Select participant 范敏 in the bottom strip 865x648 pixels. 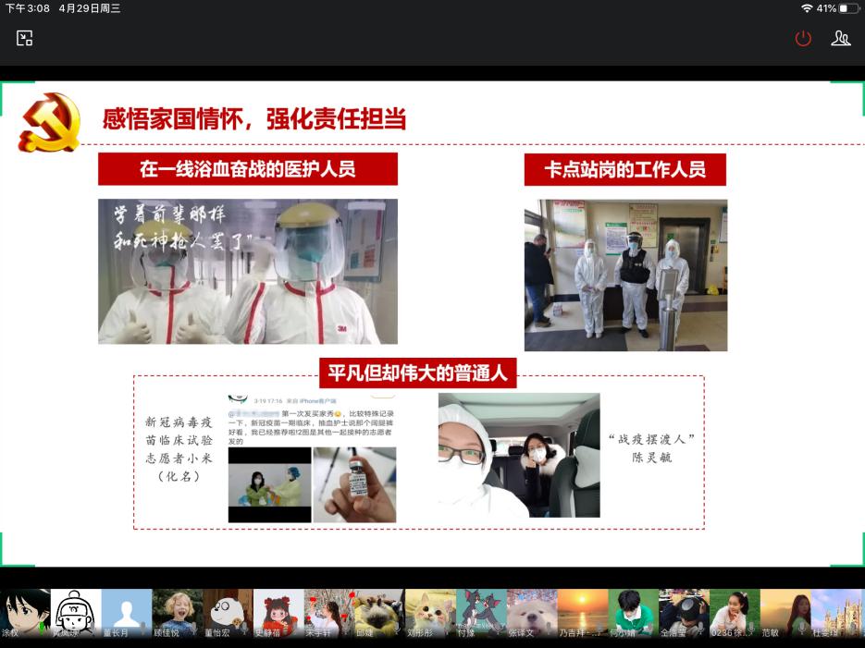[x=785, y=613]
